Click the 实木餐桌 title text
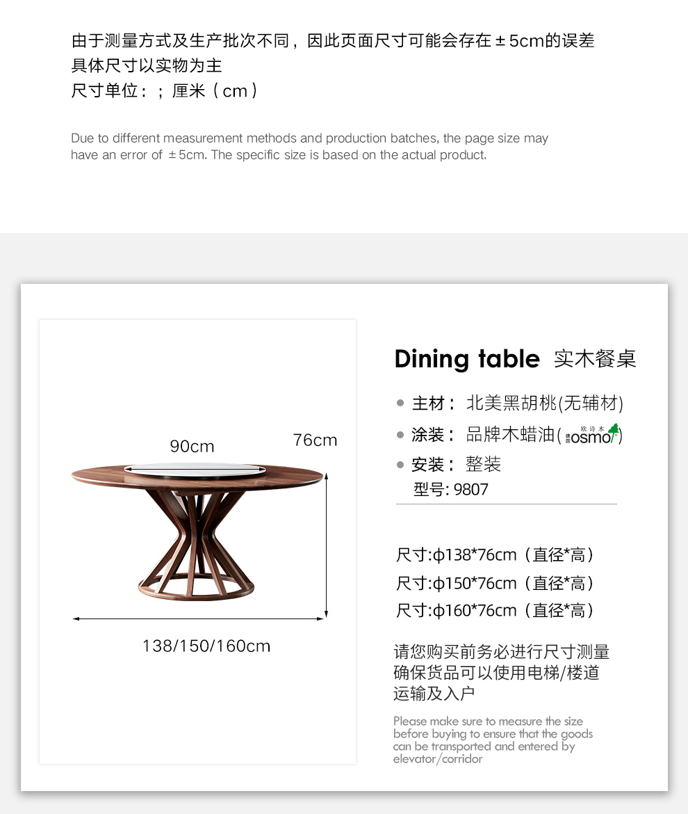The width and height of the screenshot is (688, 814). (x=595, y=359)
